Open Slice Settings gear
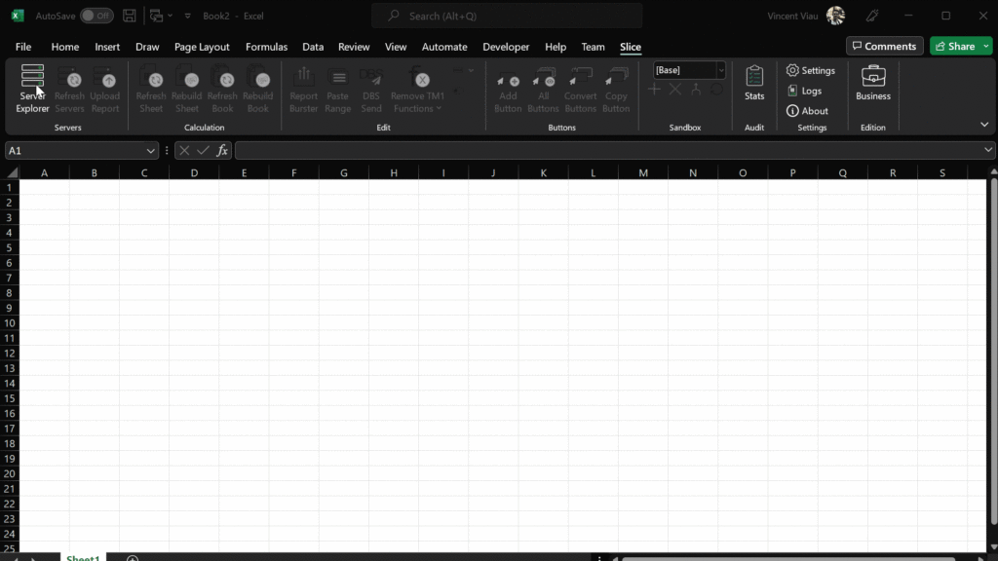 pyautogui.click(x=811, y=70)
